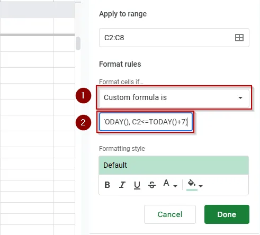Viewport: 260px width, 235px height.
Task: Toggle underline formatting style
Action: 137,185
